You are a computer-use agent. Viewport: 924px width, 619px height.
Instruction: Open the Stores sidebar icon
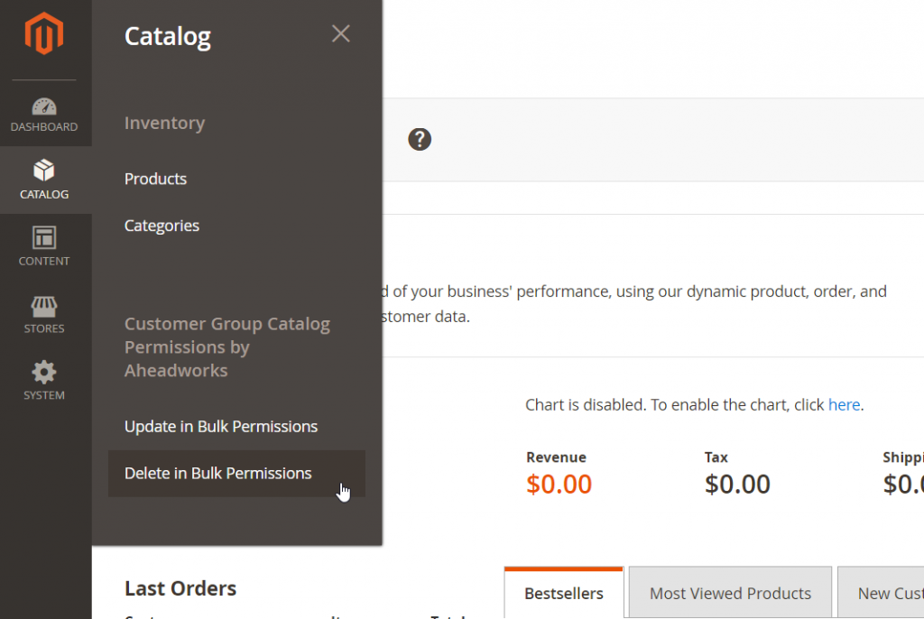pos(43,312)
